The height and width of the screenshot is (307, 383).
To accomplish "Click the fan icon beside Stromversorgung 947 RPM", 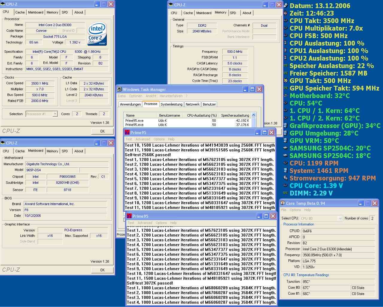I will click(285, 178).
